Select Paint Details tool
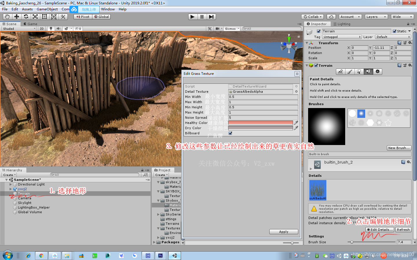 (368, 71)
